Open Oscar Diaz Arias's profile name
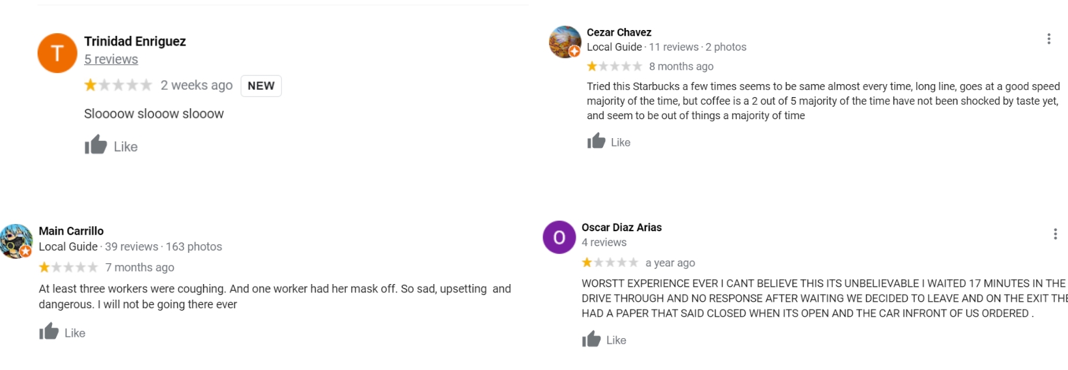The image size is (1068, 370). click(621, 227)
